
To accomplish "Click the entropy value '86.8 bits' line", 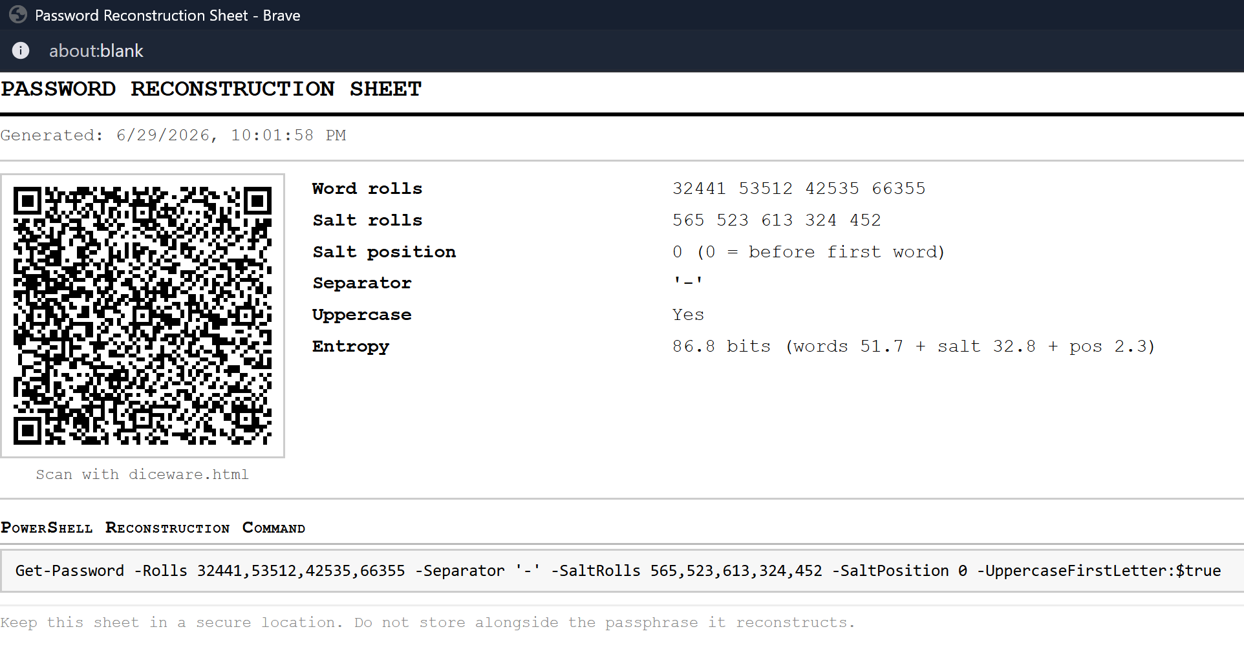I will point(913,346).
